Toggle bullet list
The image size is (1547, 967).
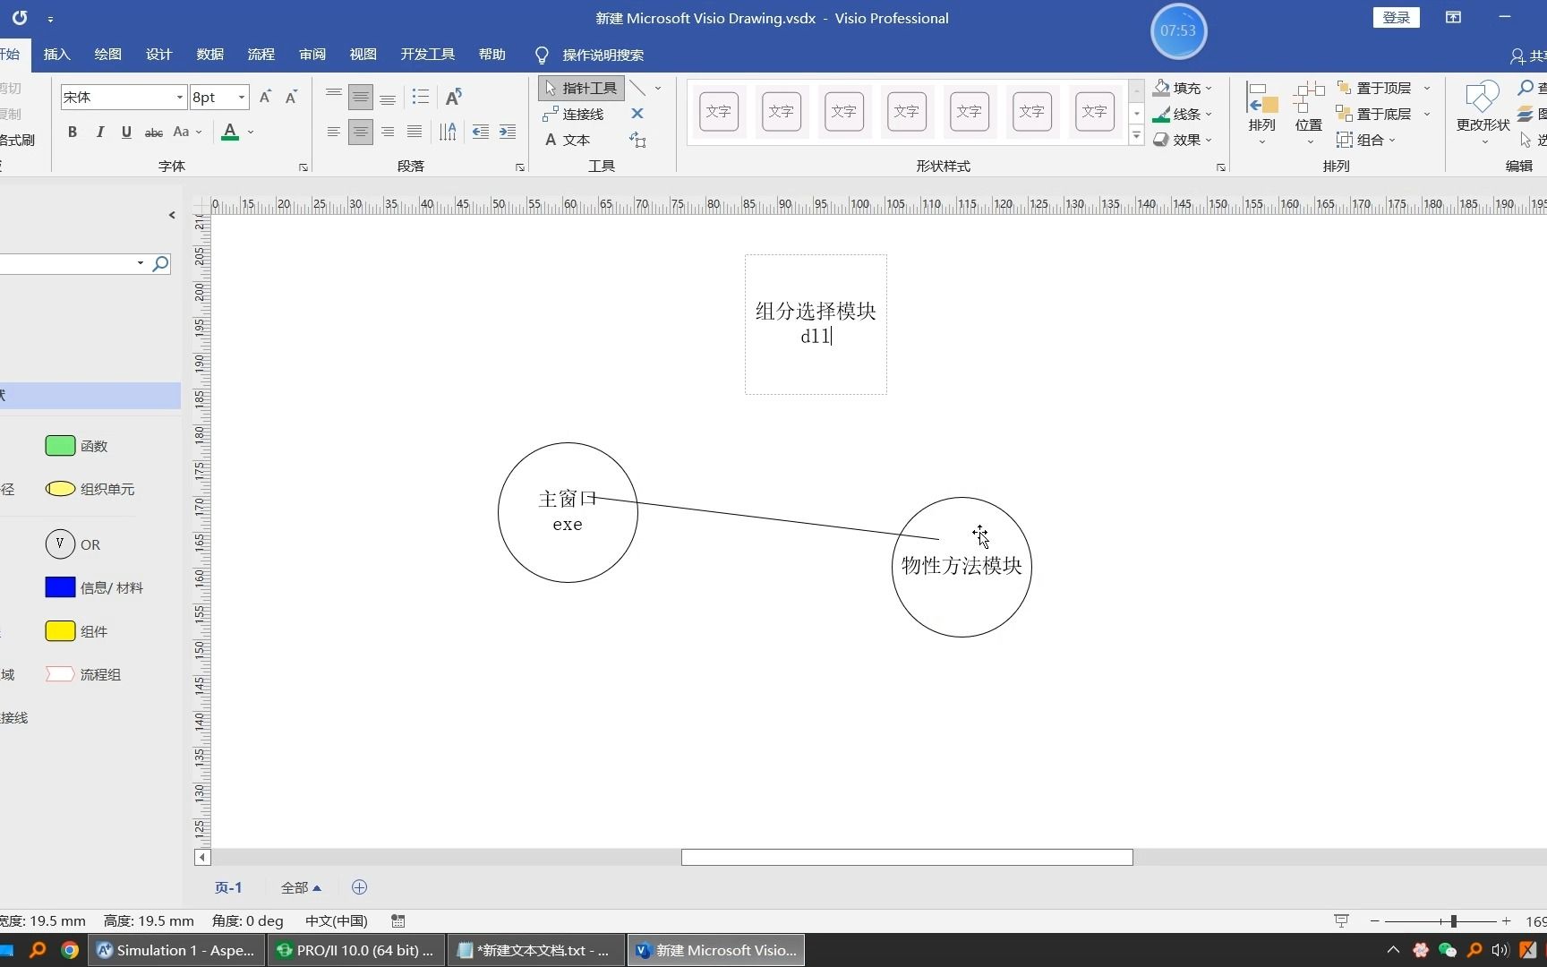click(421, 96)
